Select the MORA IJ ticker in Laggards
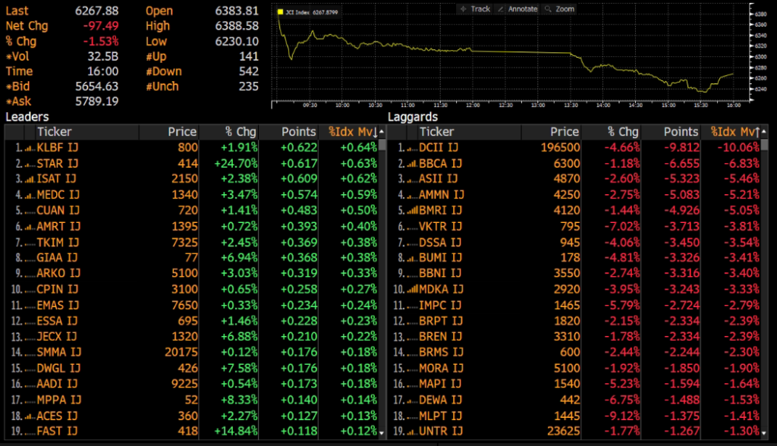Image resolution: width=777 pixels, height=446 pixels. (x=441, y=368)
